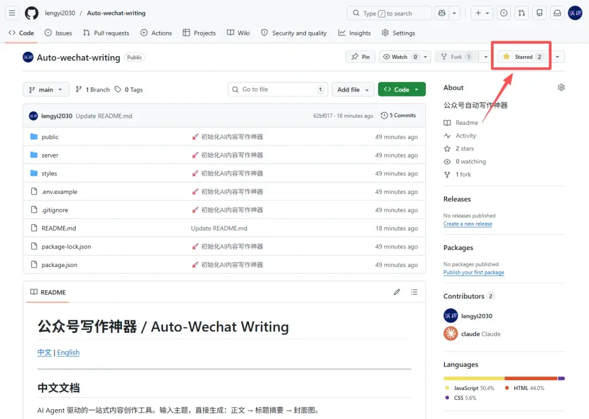Screen dimensions: 589x419
Task: Open the .gitignore file
Action: 55,210
